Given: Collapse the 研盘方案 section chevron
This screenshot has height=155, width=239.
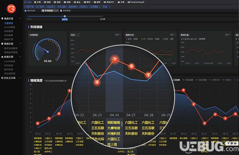Looking at the screenshot, I should pyautogui.click(x=20, y=57).
